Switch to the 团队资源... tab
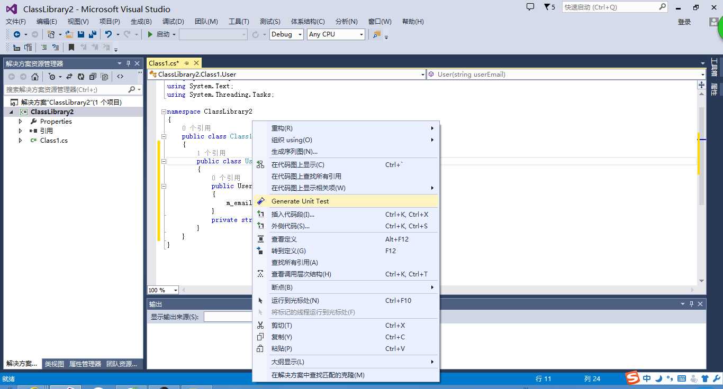Viewport: 723px width, 389px height. coord(122,364)
